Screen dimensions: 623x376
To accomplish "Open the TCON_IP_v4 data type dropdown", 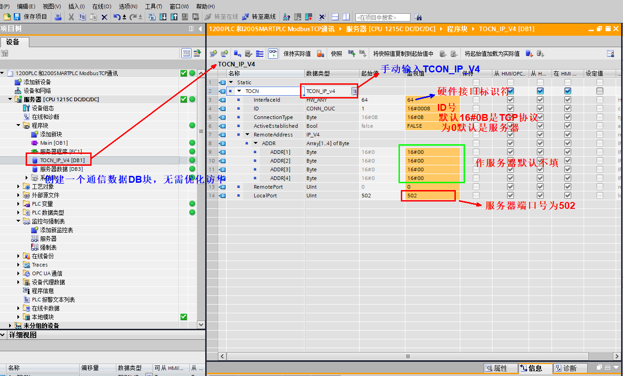I will [x=354, y=91].
